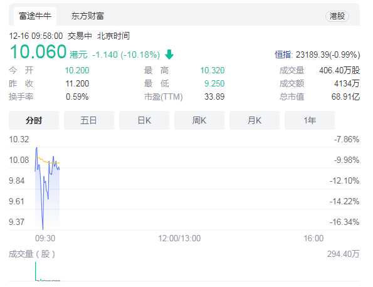
Task: Click the green down arrow icon
Action: point(169,55)
